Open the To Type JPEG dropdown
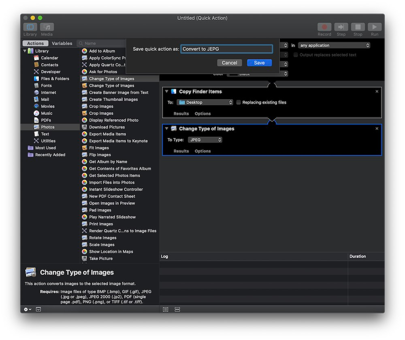 click(x=205, y=140)
